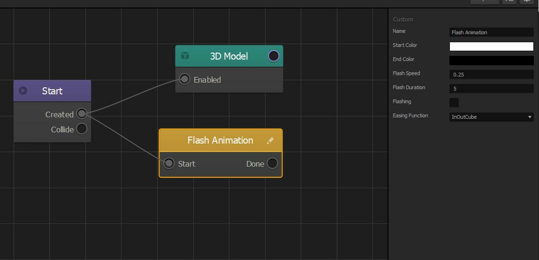Click the Enabled input port on 3D Model
The height and width of the screenshot is (260, 539).
click(x=185, y=79)
